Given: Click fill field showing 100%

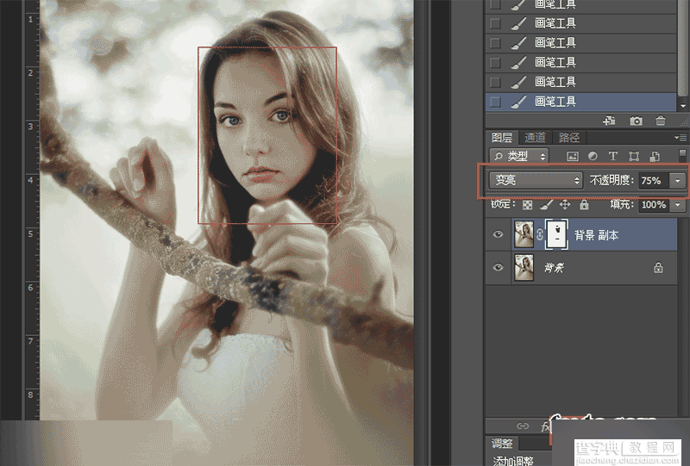Looking at the screenshot, I should click(654, 204).
